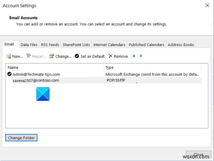Click the Change account icon
Screen dimensions: 214x161
[x=52, y=56]
